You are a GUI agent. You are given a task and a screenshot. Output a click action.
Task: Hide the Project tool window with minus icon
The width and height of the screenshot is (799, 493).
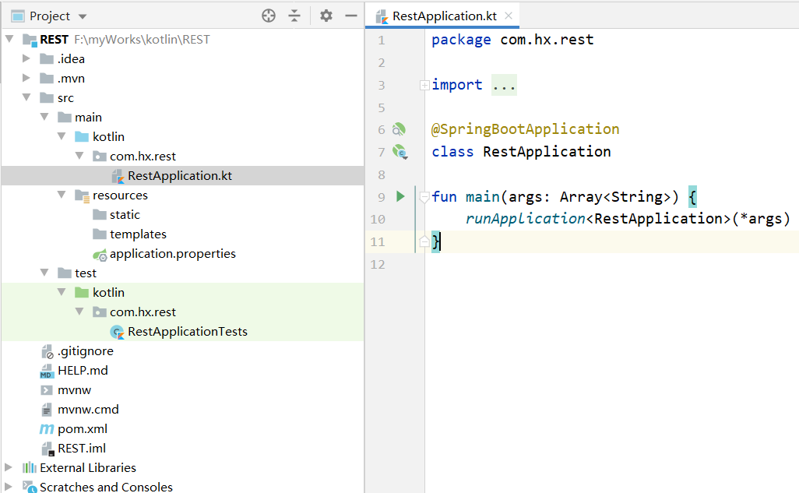pos(351,16)
